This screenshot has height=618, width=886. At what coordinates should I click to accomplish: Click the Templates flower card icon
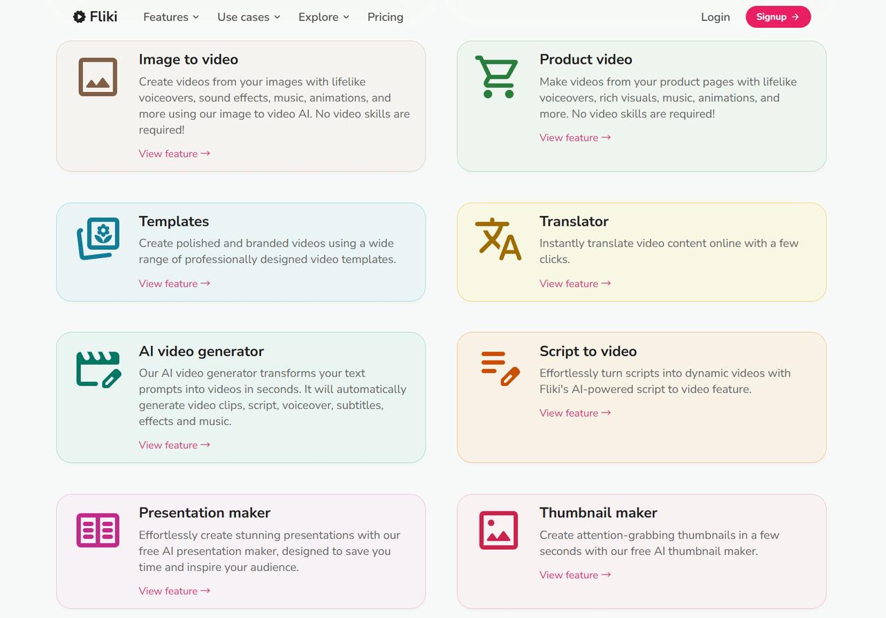[98, 239]
